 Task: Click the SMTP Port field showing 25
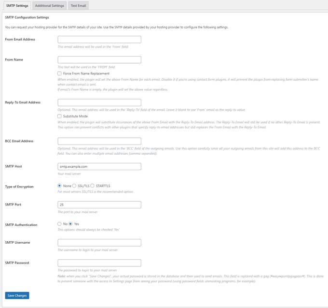point(99,205)
